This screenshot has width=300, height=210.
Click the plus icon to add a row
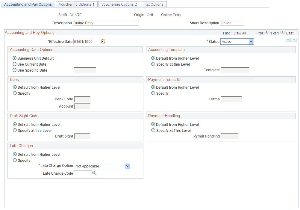[x=288, y=40]
